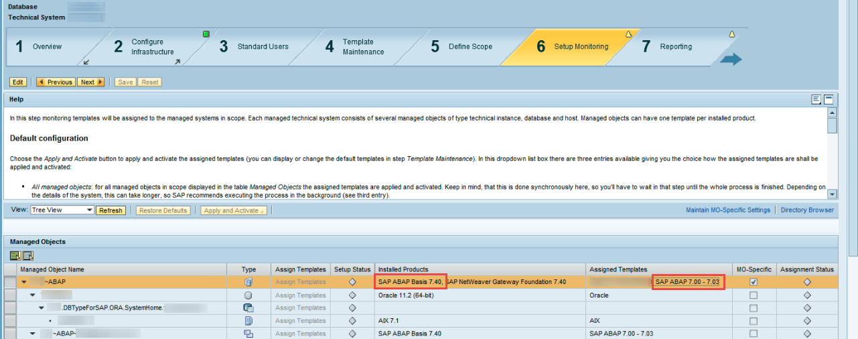Screen dimensions: 858x339
Task: Click the Help panel scrollbar up arrow
Action: click(x=832, y=112)
